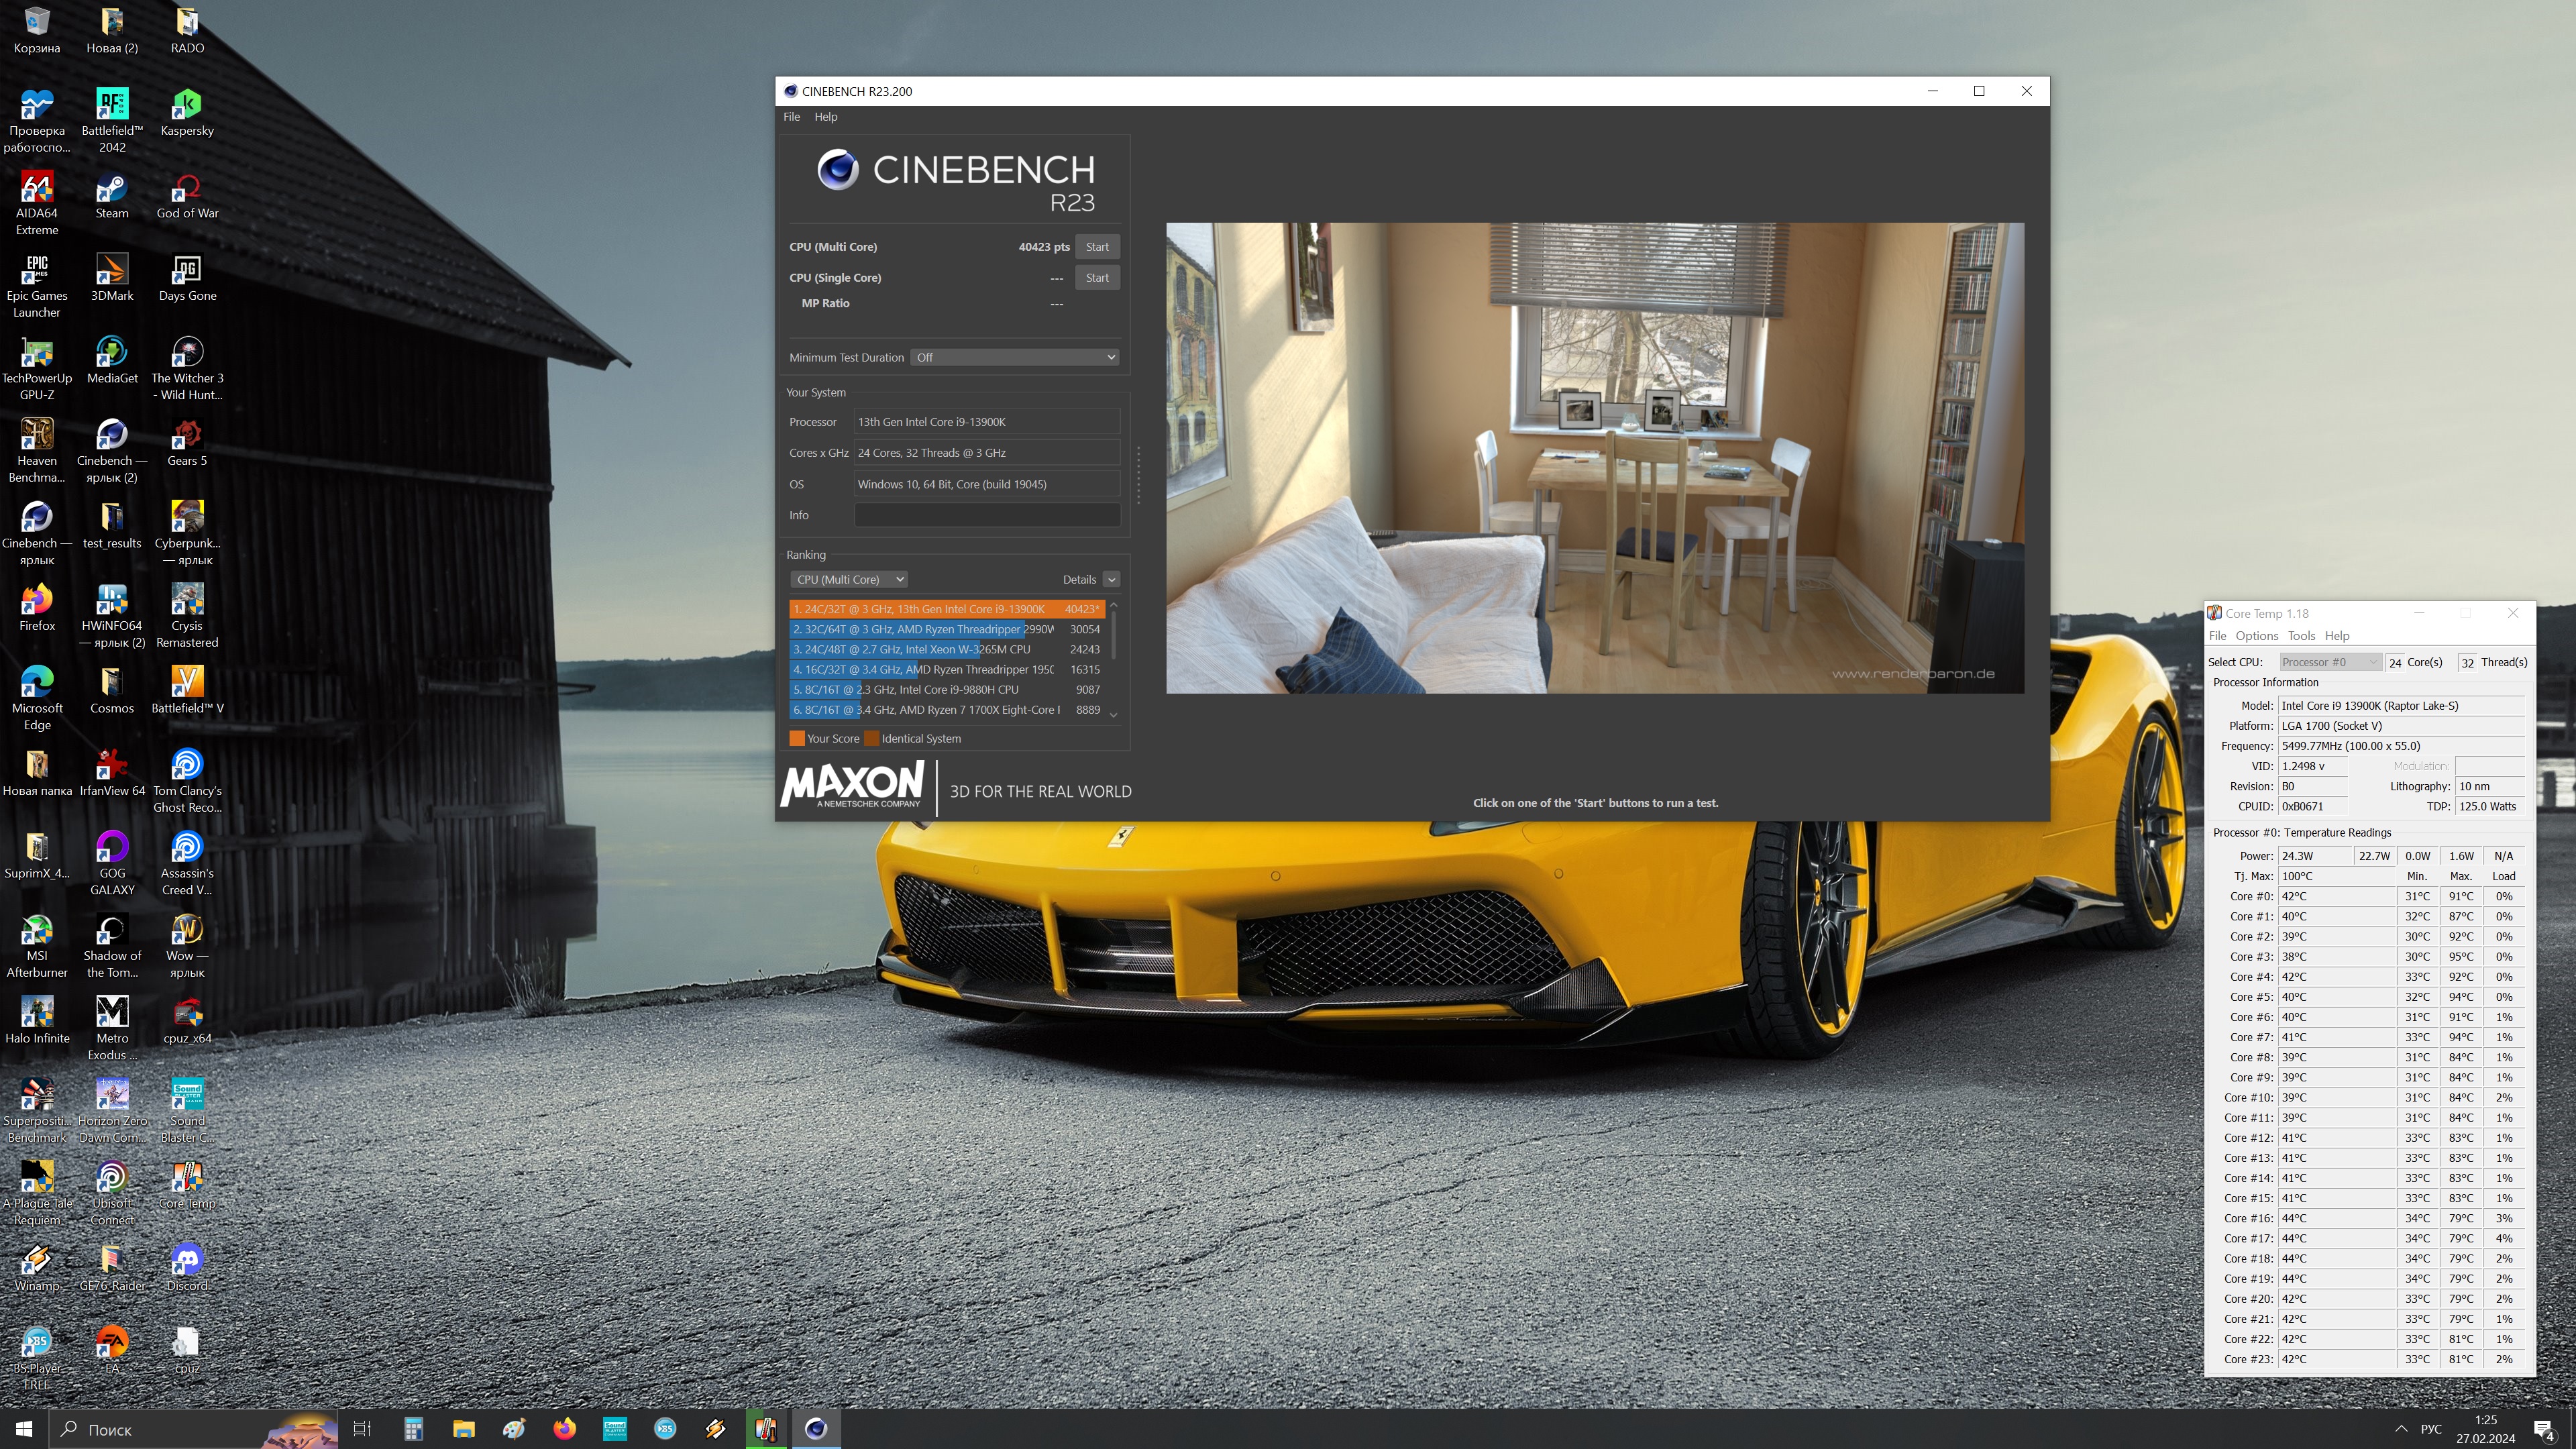2576x1449 pixels.
Task: Open the Minimum Test Duration dropdown
Action: point(1014,357)
